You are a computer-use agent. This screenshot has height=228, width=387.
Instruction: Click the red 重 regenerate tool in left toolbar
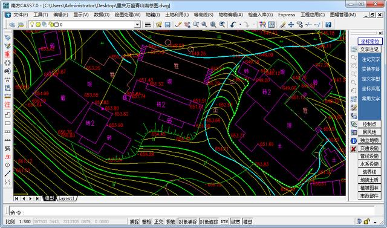pos(8,54)
